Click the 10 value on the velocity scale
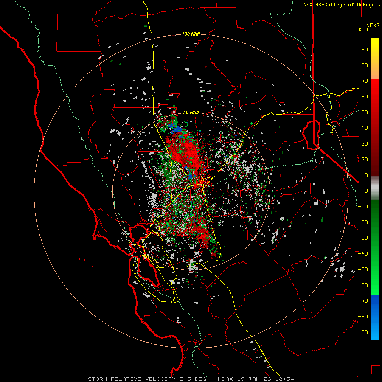Viewport: 382px width, 382px height. [365, 175]
